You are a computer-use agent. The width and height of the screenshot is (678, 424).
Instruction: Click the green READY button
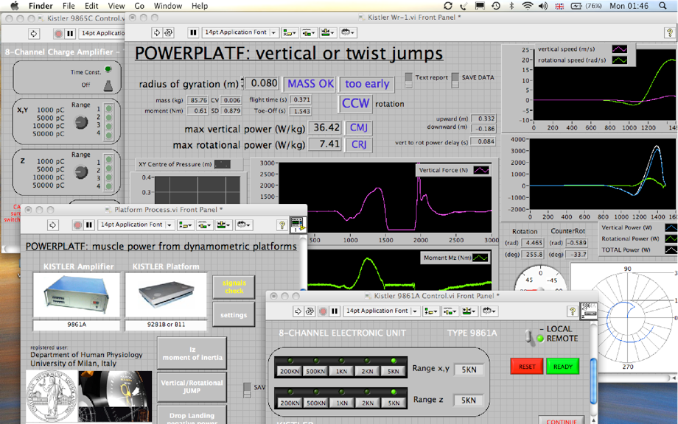562,367
